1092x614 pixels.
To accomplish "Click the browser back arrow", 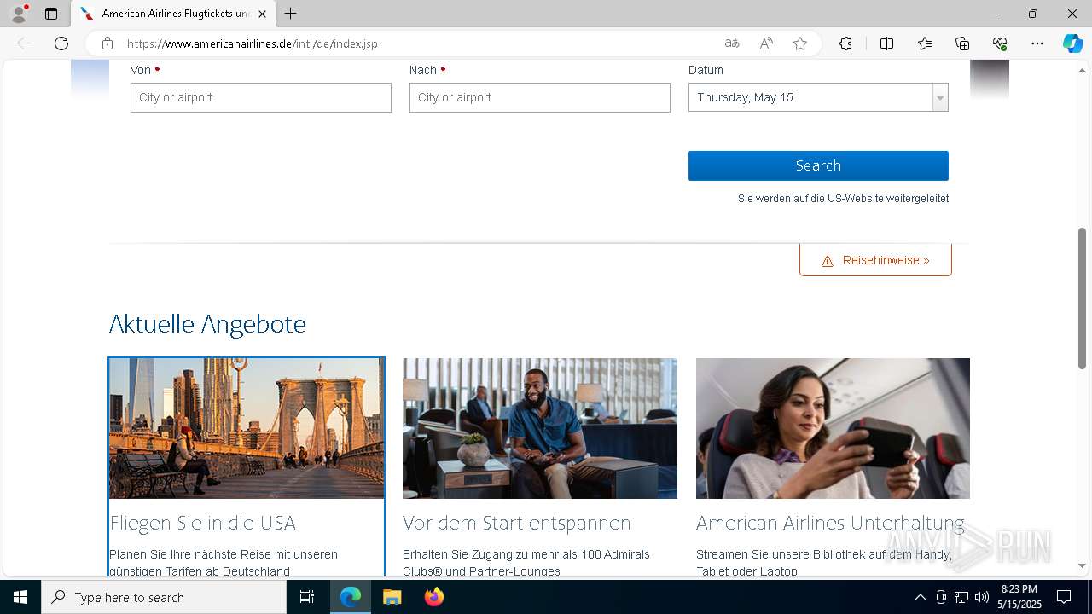I will (x=24, y=43).
